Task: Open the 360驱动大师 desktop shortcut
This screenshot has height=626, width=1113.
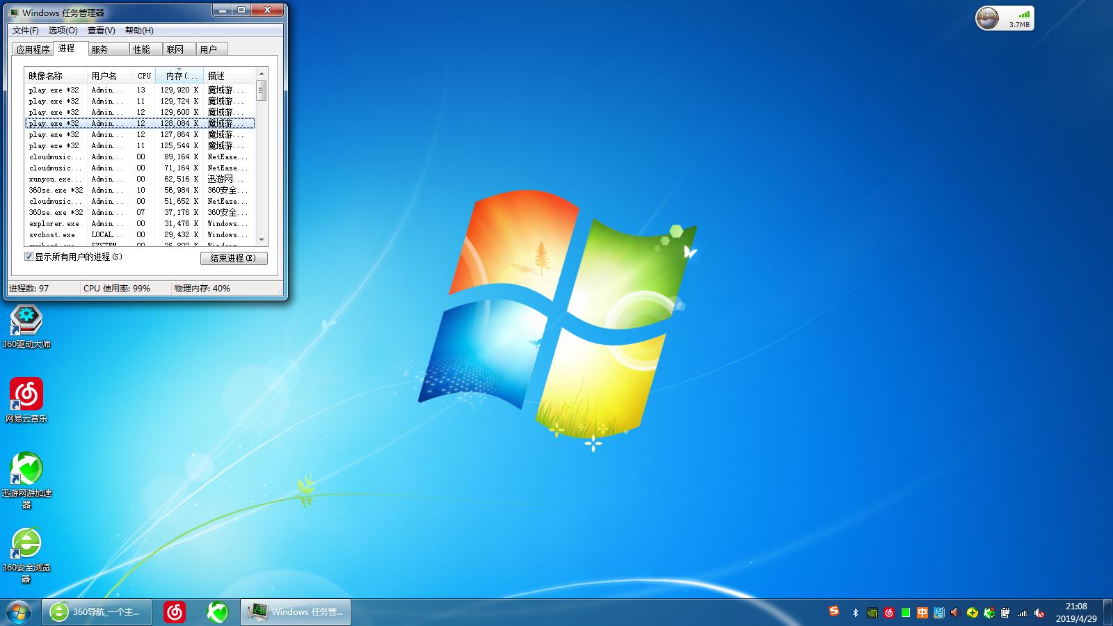Action: pos(26,326)
